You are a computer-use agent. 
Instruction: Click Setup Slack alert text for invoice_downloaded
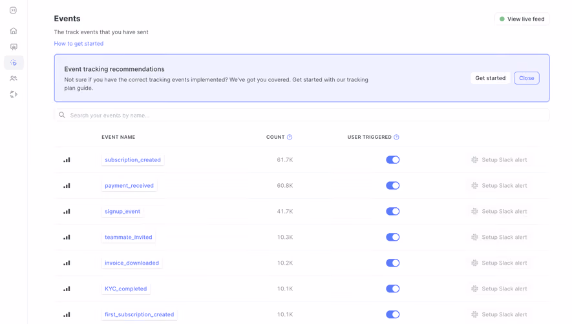[504, 263]
